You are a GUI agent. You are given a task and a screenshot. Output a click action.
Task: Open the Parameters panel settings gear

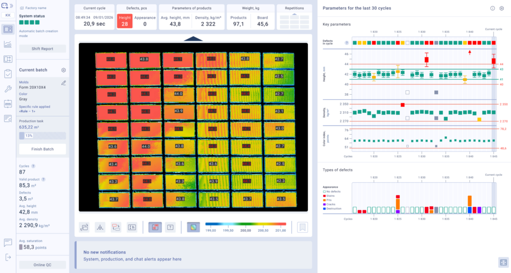[502, 8]
